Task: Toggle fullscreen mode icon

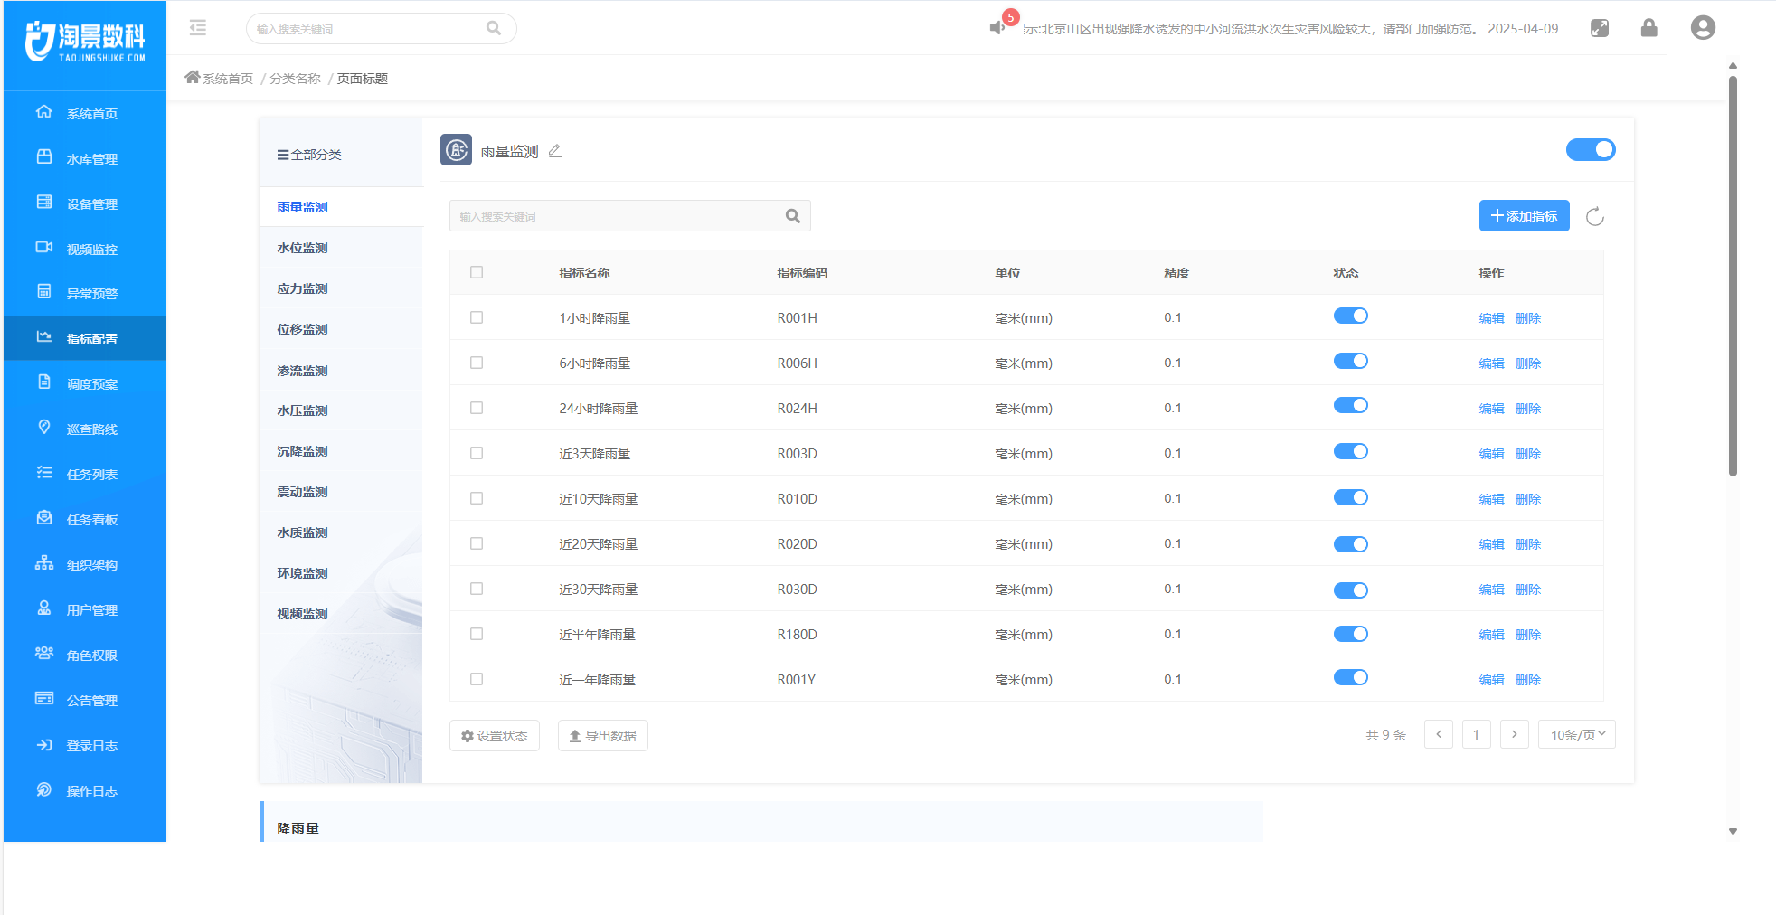Action: [1600, 28]
